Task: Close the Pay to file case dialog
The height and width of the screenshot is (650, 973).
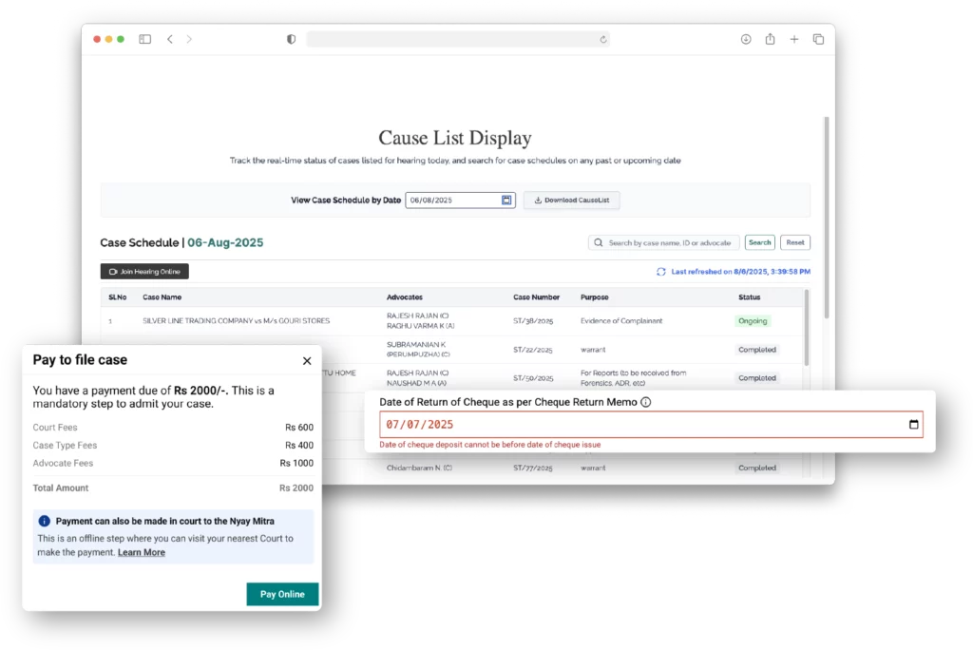Action: tap(307, 361)
